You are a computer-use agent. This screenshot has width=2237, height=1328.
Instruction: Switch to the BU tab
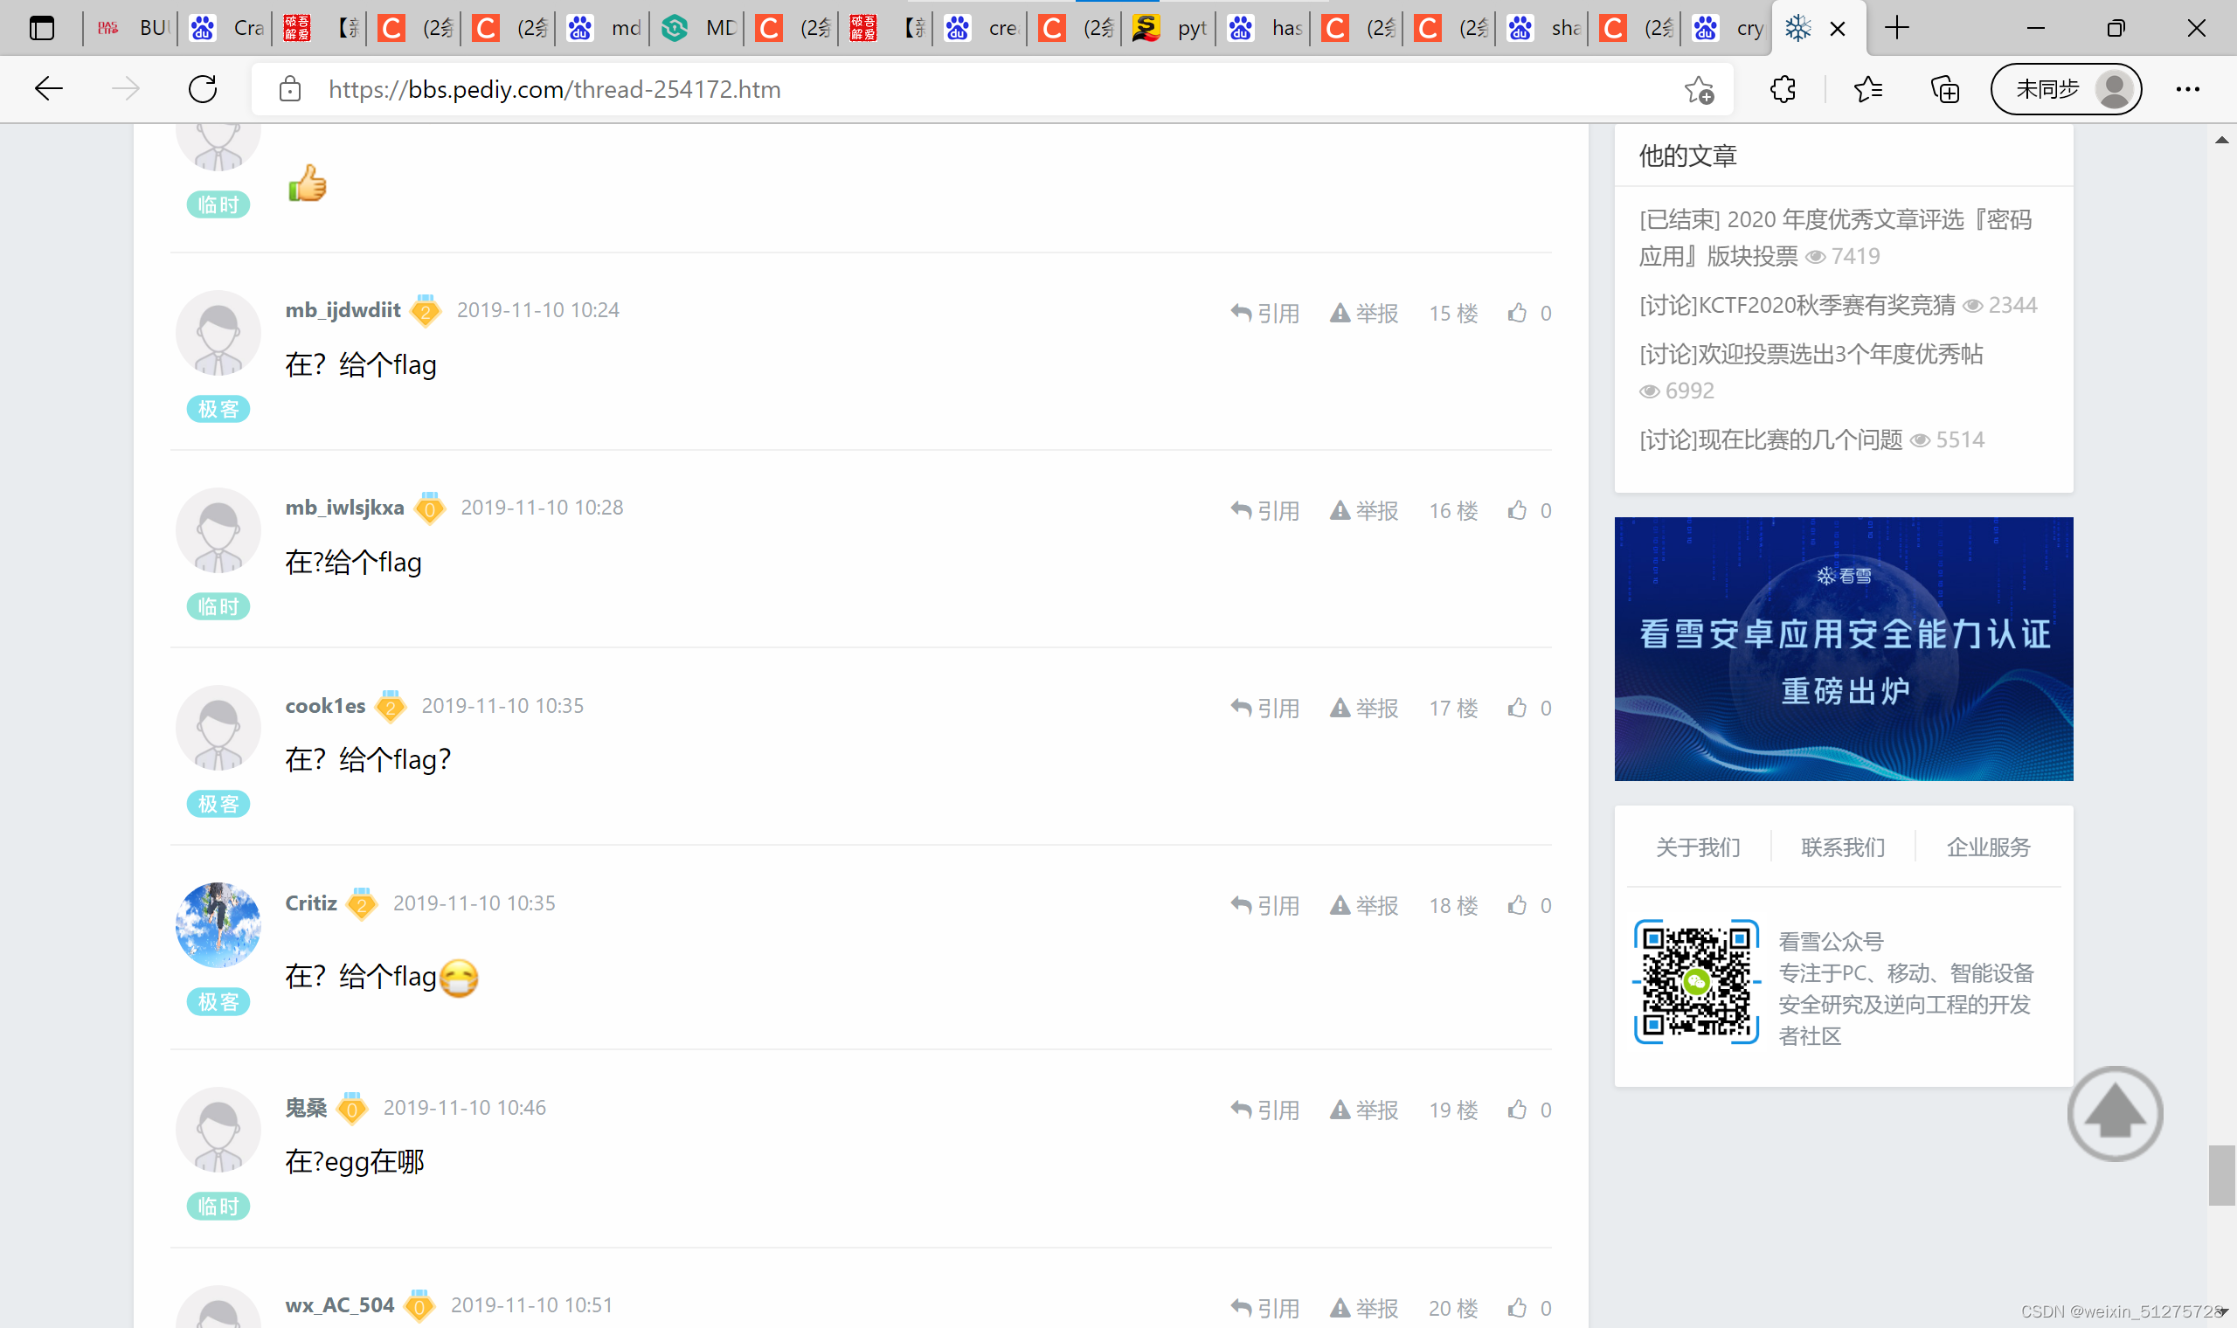click(132, 29)
